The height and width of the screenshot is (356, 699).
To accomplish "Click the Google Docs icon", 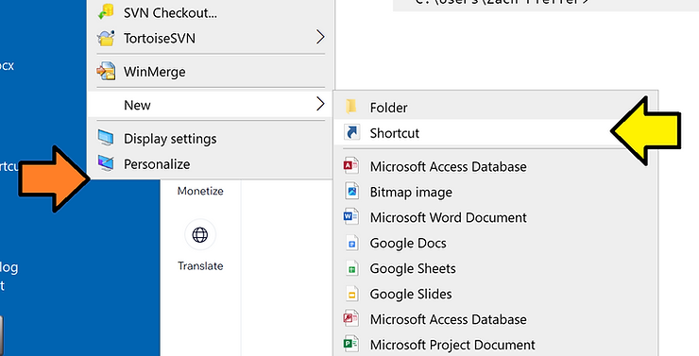I will [x=352, y=244].
